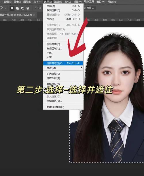This screenshot has height=176, width=144.
Task: Open the 3D(D) menu
Action: [68, 2]
